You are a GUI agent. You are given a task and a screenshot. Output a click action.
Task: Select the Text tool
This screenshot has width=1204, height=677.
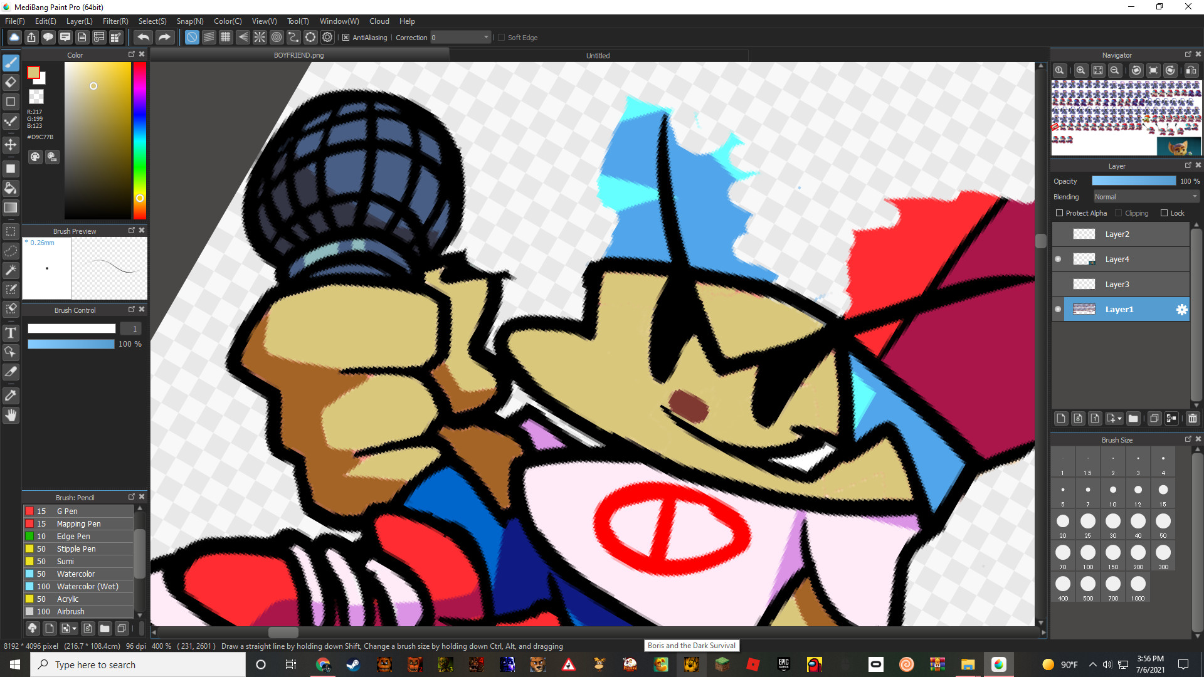coord(11,333)
